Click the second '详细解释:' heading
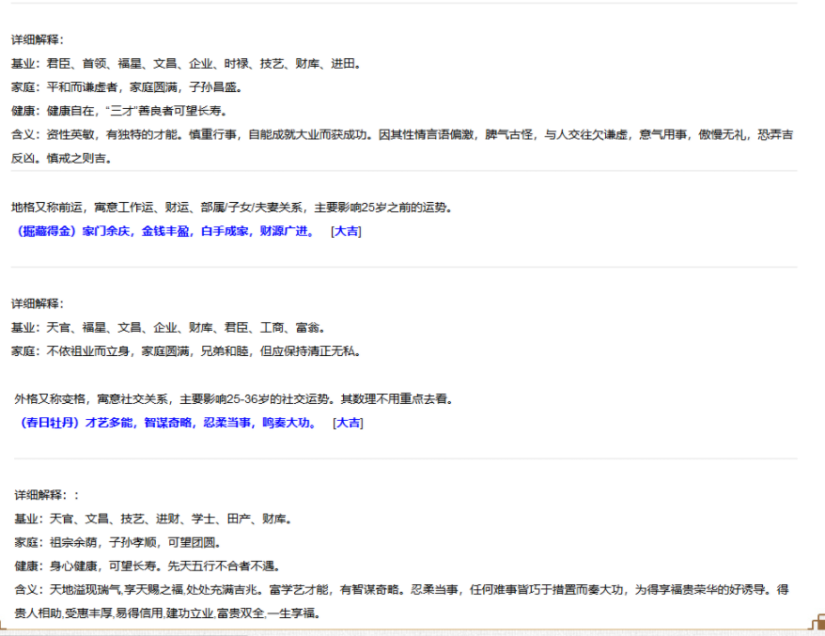 pyautogui.click(x=38, y=303)
